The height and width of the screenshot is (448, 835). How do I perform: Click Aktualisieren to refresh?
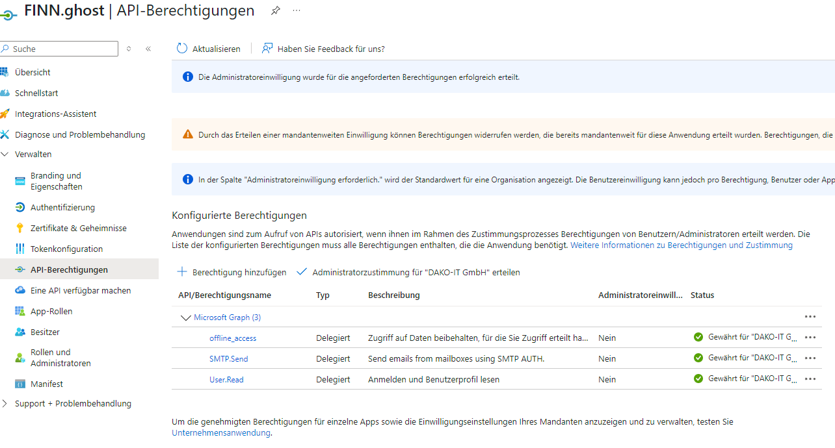click(209, 49)
